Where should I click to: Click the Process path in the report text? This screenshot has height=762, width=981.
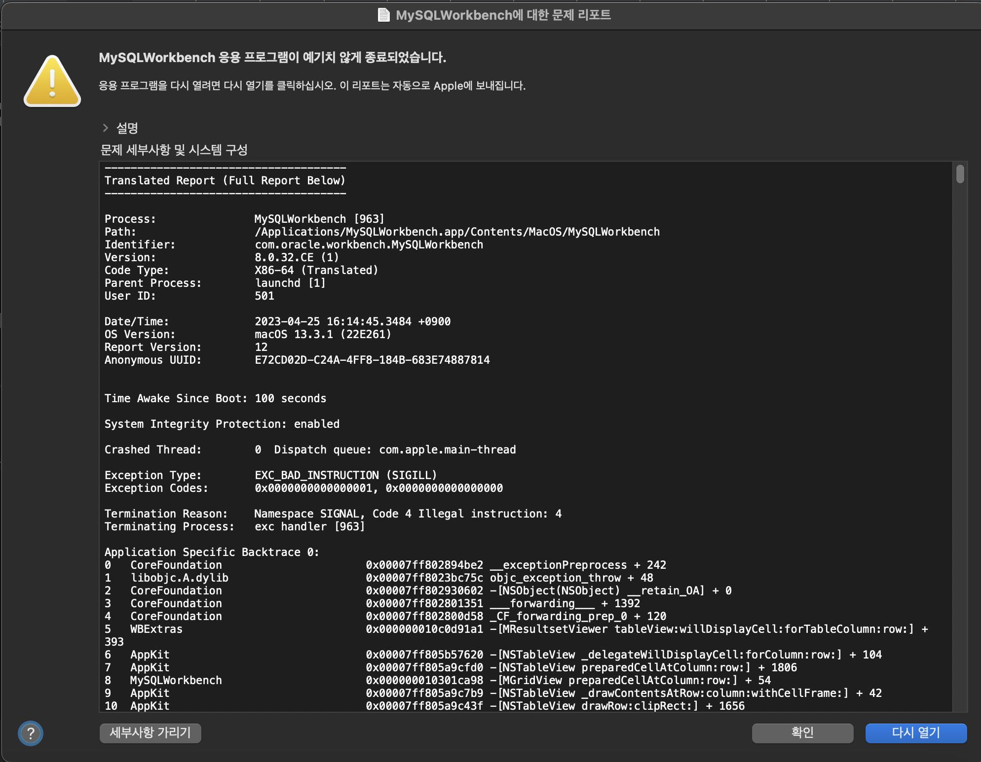[x=457, y=231]
